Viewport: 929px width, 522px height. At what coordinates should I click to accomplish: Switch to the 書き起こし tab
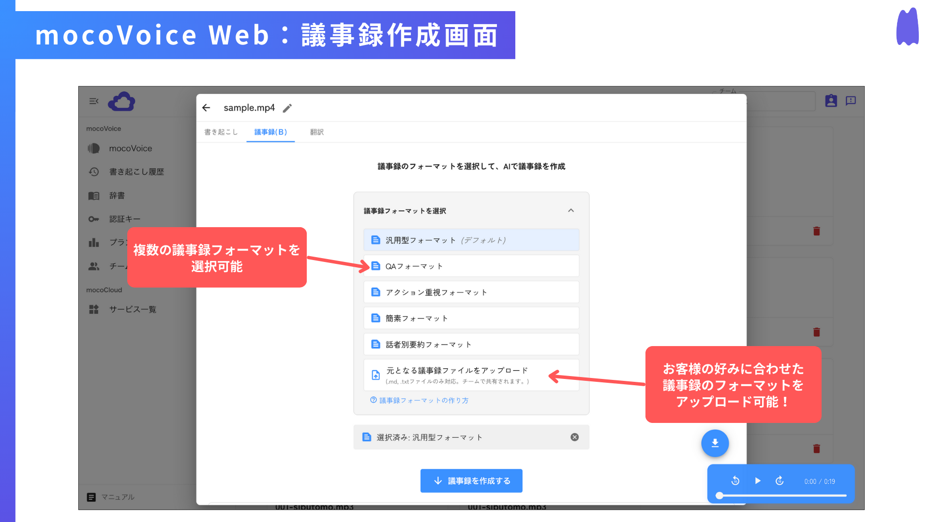221,132
